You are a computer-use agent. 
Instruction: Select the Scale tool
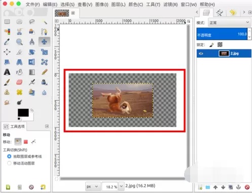tap(44, 52)
